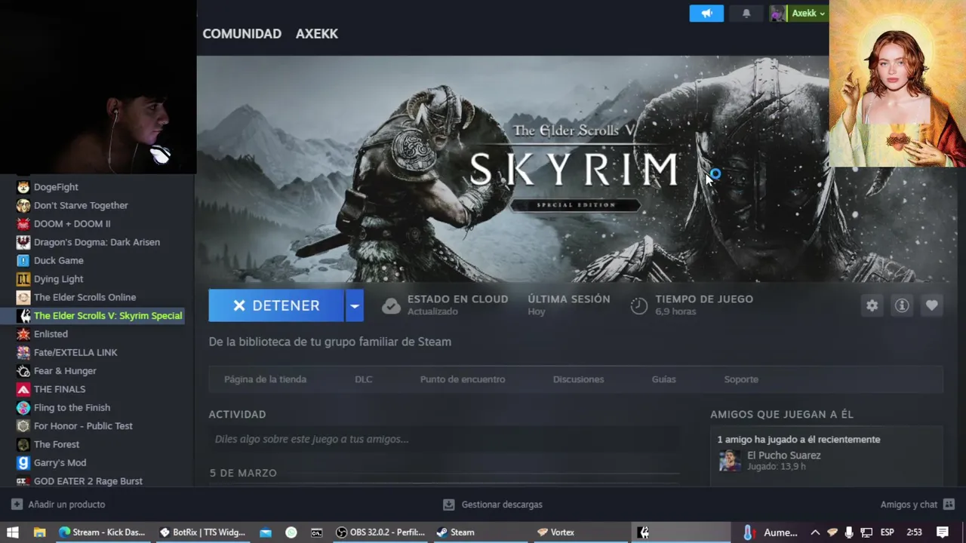Open the Guías tab
Viewport: 966px width, 543px height.
664,379
